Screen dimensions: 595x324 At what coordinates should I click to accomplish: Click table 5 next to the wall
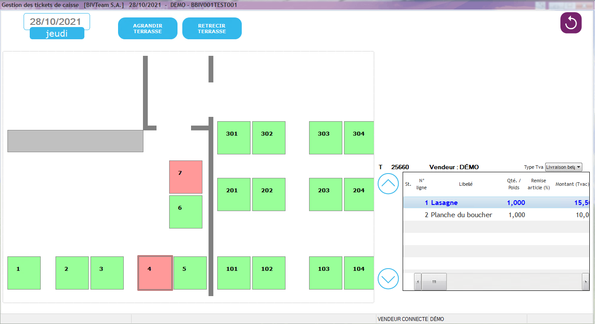pos(190,273)
